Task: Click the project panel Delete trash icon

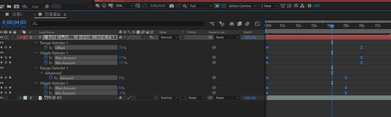Action: pyautogui.click(x=47, y=6)
